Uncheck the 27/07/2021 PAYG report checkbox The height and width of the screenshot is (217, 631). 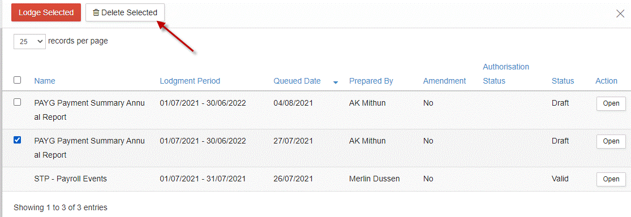pos(18,140)
